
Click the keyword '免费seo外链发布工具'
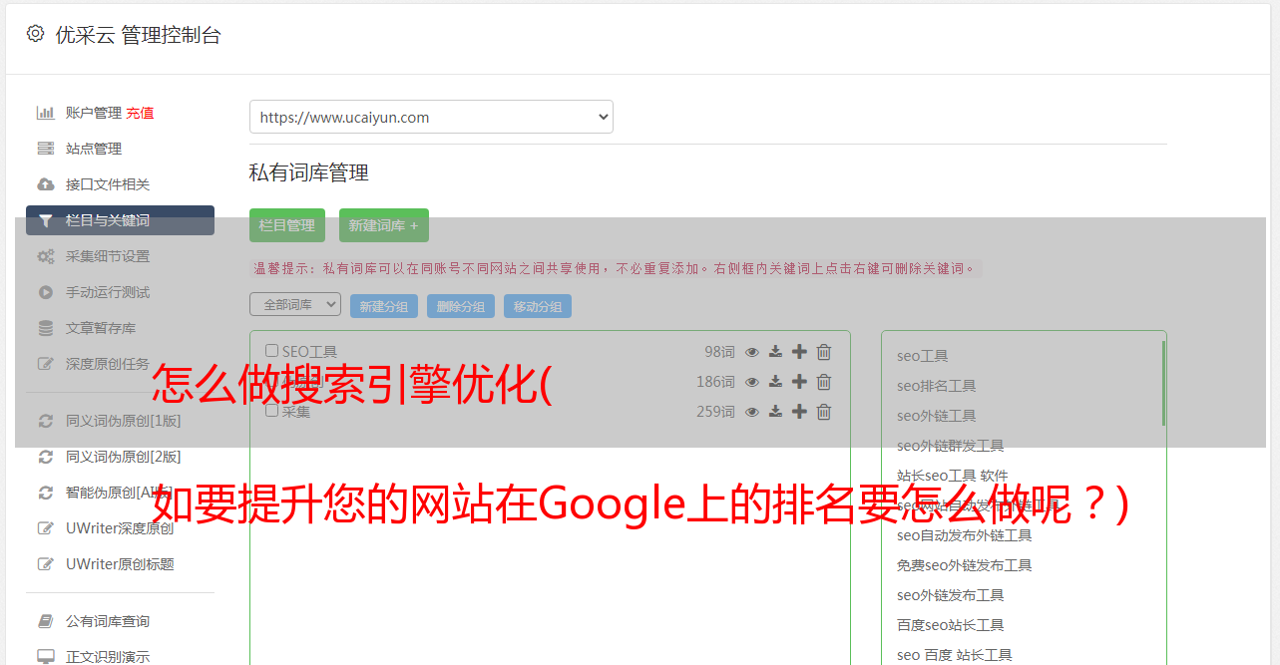(x=965, y=565)
